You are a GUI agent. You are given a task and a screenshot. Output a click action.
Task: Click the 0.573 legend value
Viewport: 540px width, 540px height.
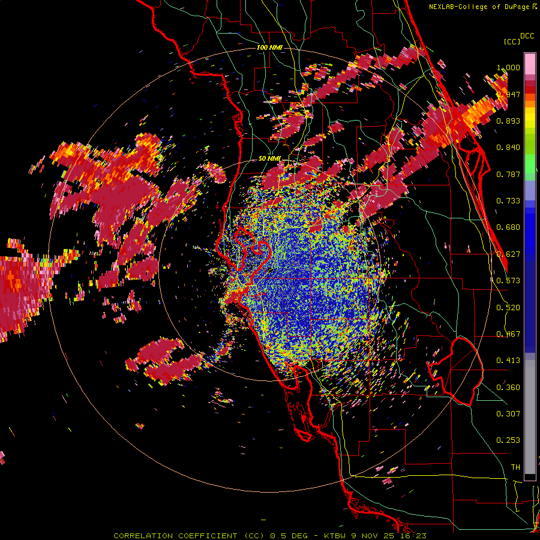click(508, 281)
